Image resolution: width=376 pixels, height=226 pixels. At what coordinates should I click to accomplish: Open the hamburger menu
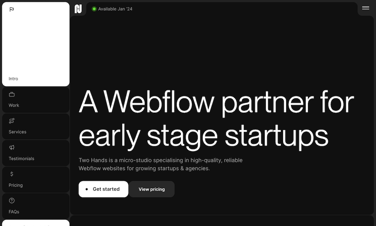(365, 8)
